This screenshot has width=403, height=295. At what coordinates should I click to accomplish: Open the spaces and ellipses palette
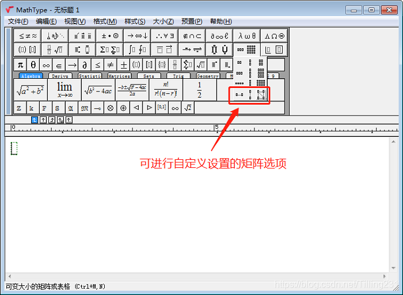point(55,36)
